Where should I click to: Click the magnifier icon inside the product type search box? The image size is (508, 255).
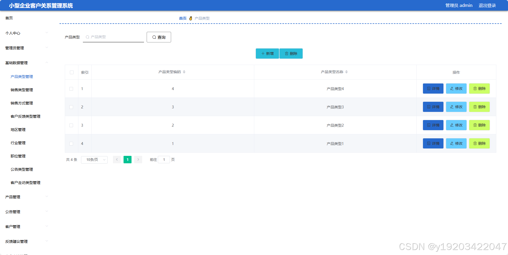pos(87,37)
